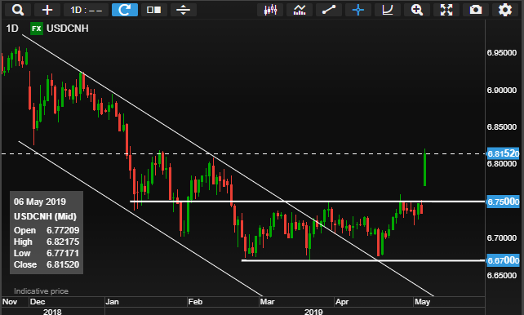Click the vertical compress arrows icon
The image size is (524, 315).
[x=184, y=10]
